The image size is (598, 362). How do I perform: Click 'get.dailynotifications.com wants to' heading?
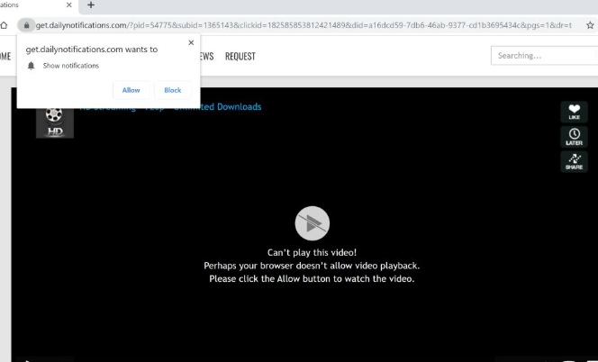(x=92, y=50)
